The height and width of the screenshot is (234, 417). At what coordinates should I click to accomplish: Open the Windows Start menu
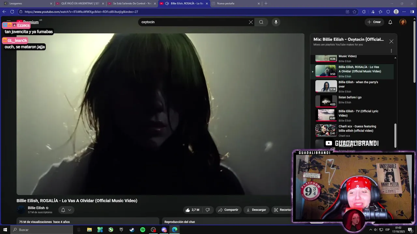[5, 230]
